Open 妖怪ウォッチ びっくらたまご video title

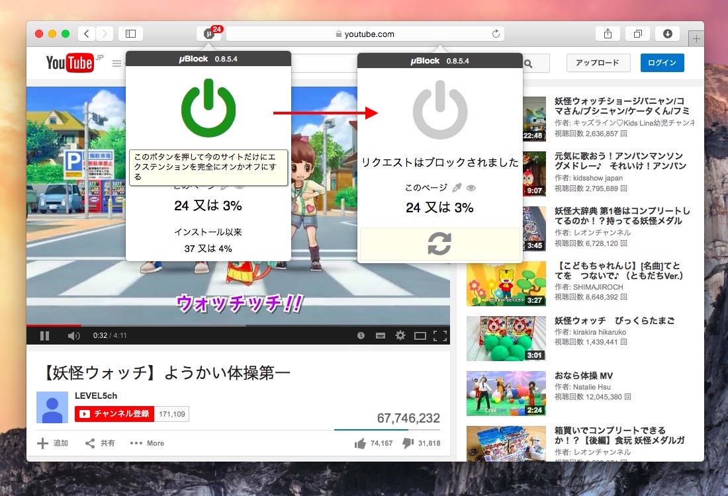[x=614, y=321]
